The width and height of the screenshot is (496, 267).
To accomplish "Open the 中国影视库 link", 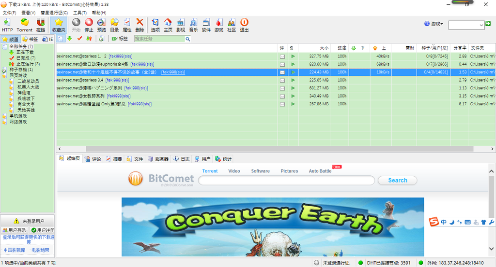I will (14, 250).
